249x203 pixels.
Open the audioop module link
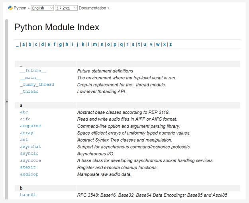(x=29, y=174)
